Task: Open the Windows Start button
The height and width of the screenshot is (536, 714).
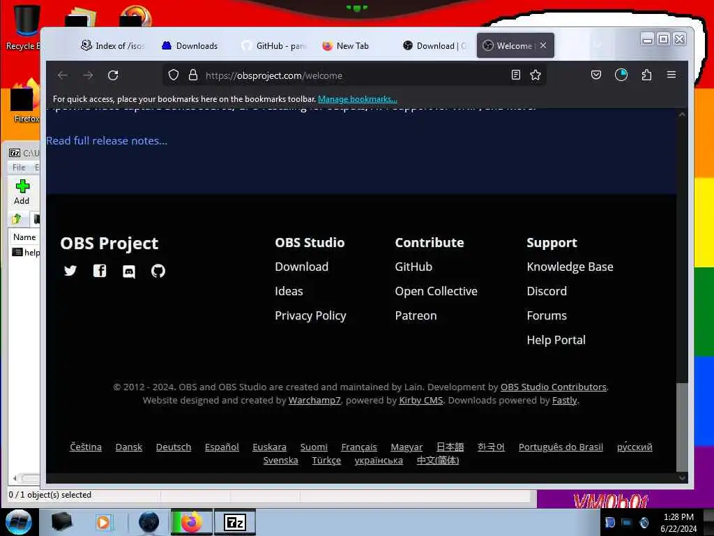Action: tap(18, 522)
